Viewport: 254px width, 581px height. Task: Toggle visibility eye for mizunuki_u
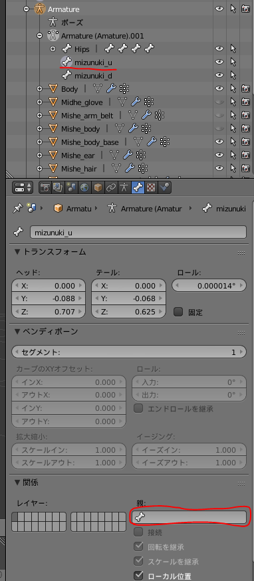point(220,62)
